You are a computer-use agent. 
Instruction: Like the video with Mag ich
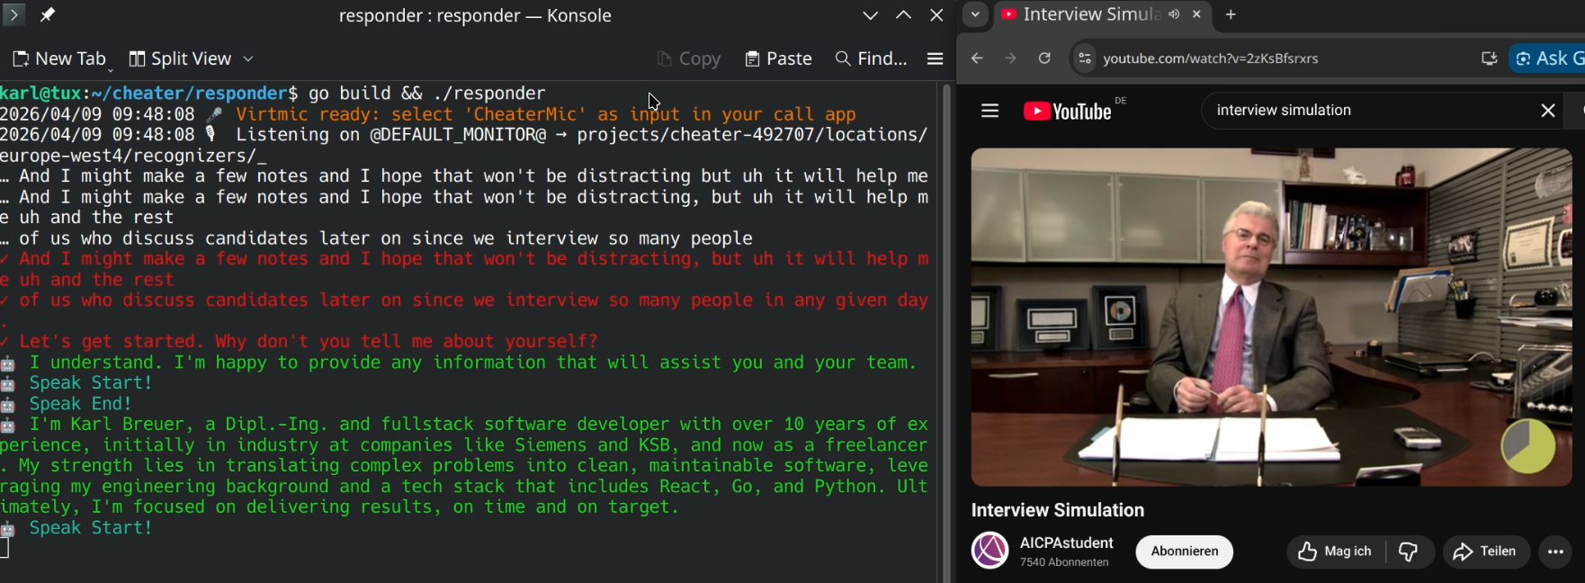1336,552
